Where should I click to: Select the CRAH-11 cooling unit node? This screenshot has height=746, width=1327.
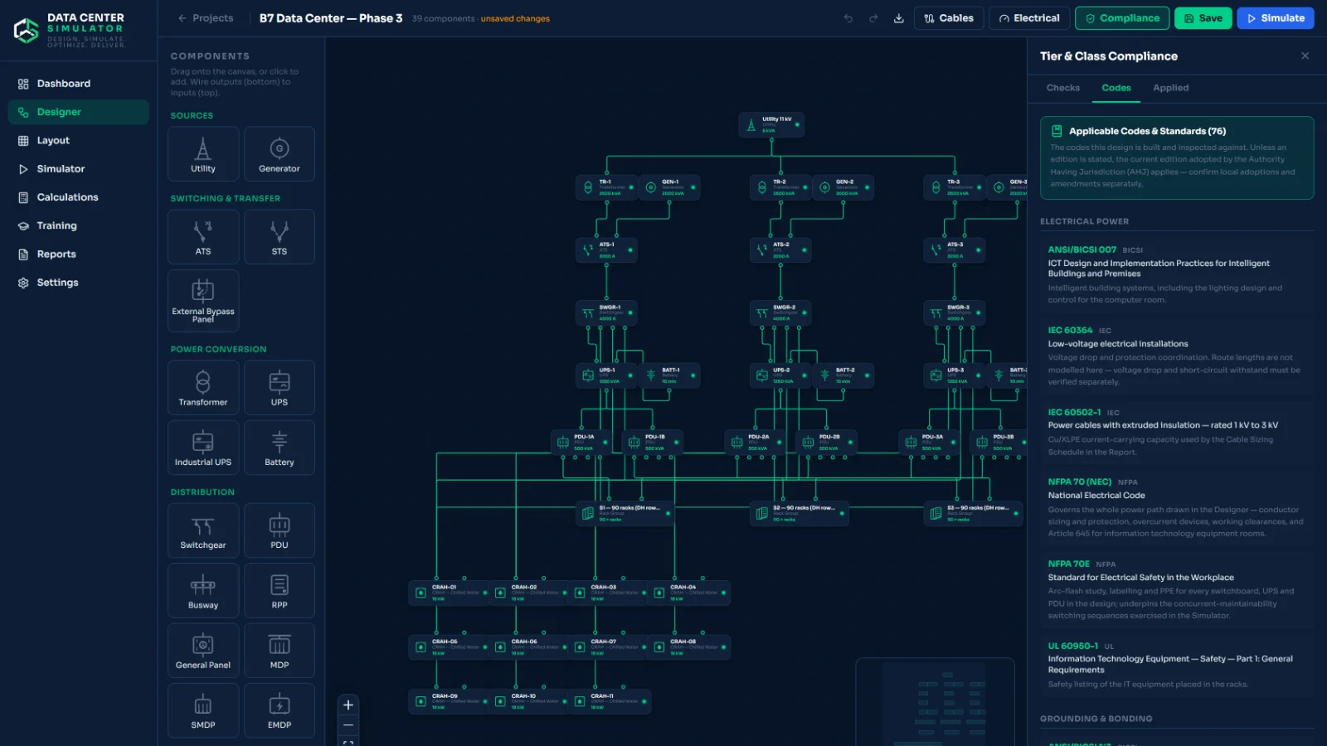[x=611, y=702]
